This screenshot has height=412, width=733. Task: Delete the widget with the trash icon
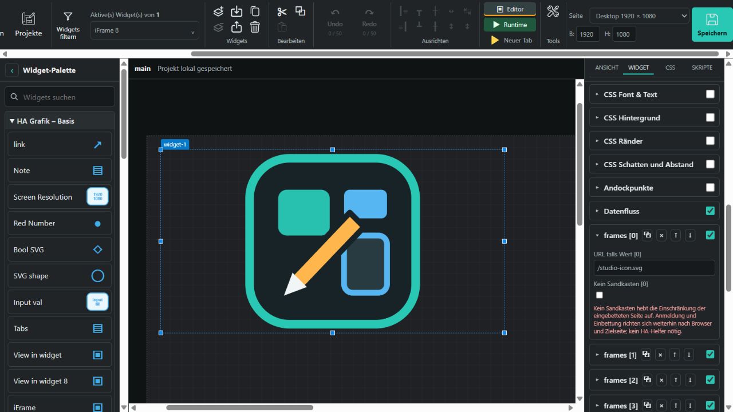point(255,27)
